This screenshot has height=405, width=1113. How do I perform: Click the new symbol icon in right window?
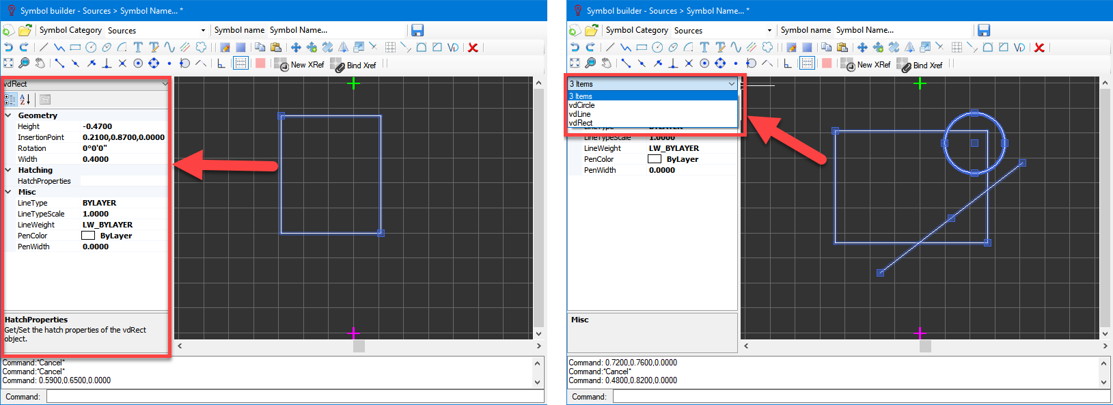(575, 30)
